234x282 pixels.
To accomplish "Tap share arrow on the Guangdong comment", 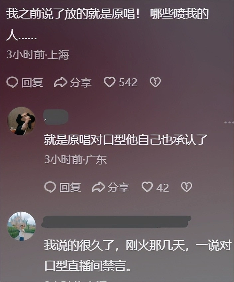I will point(98,187).
